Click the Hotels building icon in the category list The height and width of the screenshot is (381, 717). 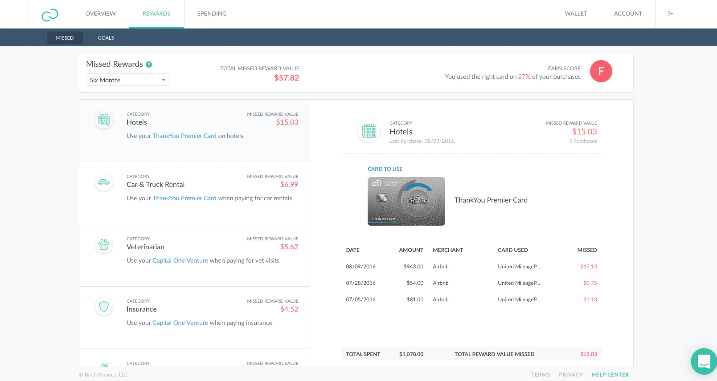tap(104, 120)
